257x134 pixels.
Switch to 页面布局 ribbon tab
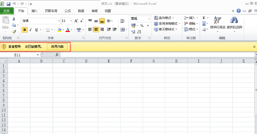pos(51,11)
